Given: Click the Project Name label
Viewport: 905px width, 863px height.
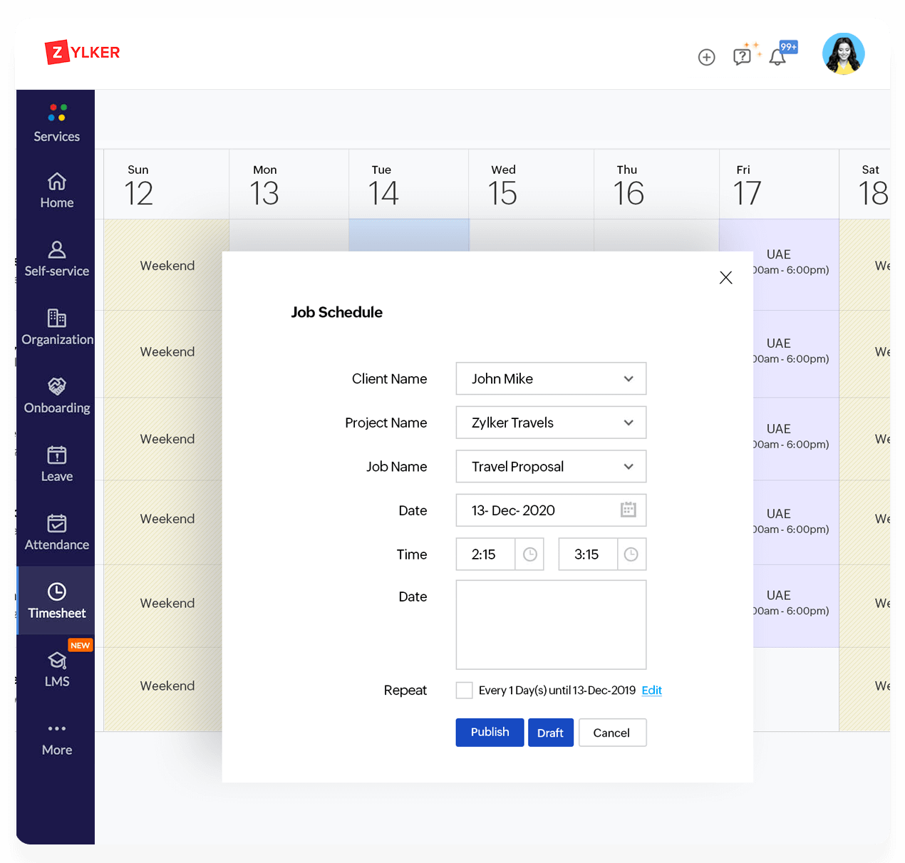Looking at the screenshot, I should click(386, 423).
